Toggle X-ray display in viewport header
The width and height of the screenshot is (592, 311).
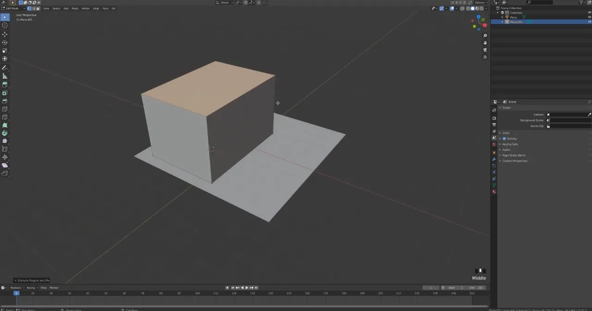pos(462,8)
